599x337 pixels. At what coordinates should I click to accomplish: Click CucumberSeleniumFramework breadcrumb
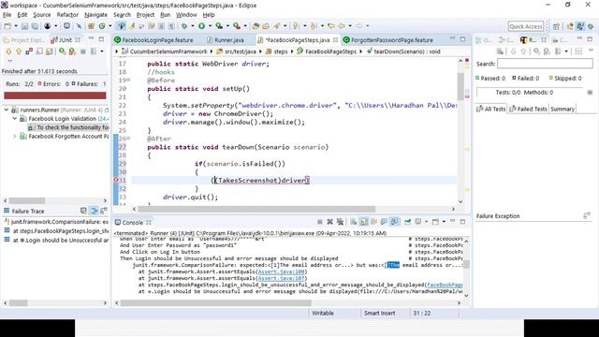click(x=165, y=51)
